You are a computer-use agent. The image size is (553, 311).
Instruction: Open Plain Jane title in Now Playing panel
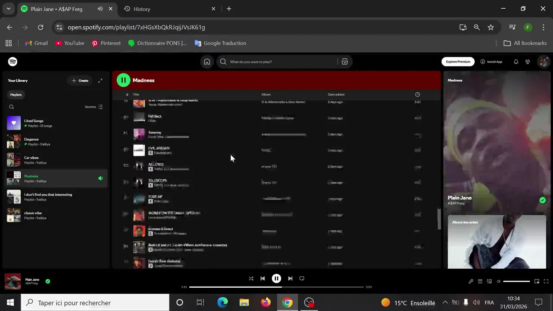[460, 198]
